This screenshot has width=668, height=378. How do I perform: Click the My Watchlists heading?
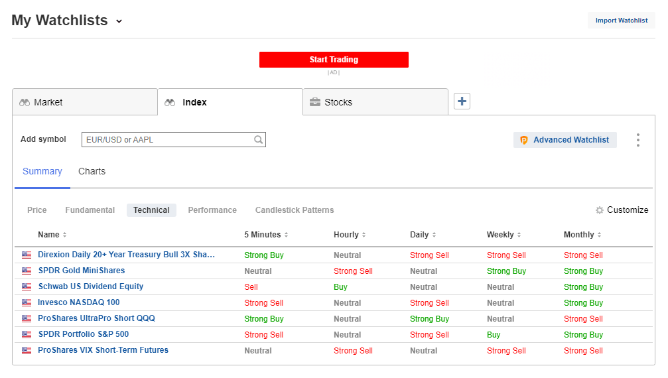click(x=60, y=21)
